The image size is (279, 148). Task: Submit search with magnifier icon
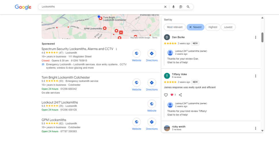tap(188, 7)
